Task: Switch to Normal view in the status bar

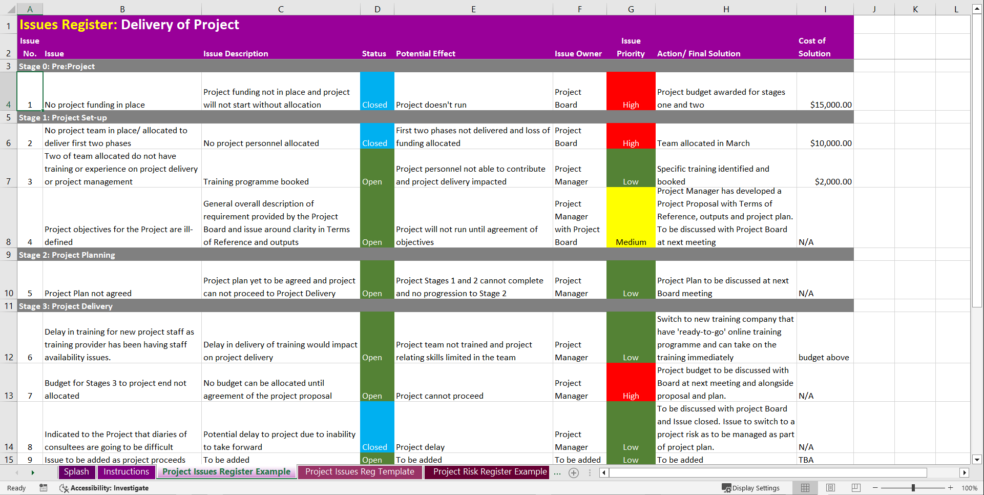Action: point(805,488)
